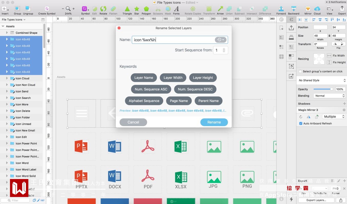Click the Scissors tool

click(158, 10)
